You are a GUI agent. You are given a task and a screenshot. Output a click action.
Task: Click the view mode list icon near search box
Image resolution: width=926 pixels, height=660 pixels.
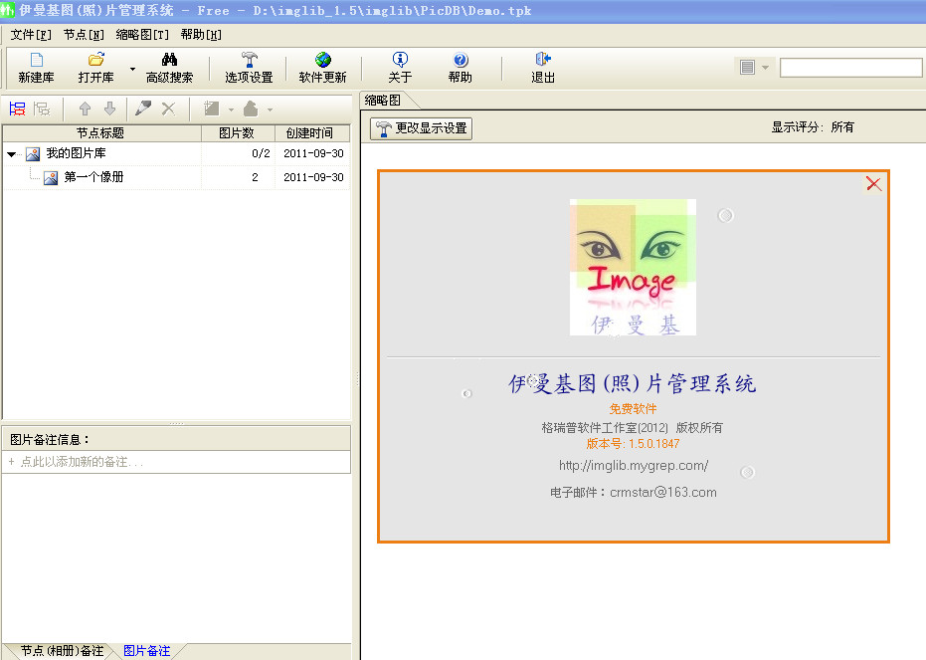747,68
